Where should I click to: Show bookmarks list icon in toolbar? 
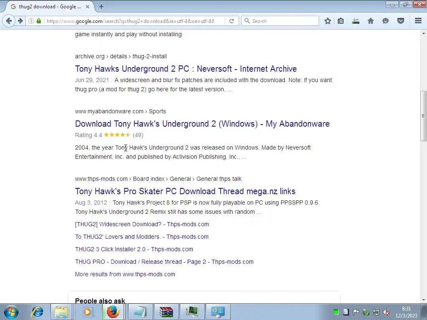tap(341, 21)
